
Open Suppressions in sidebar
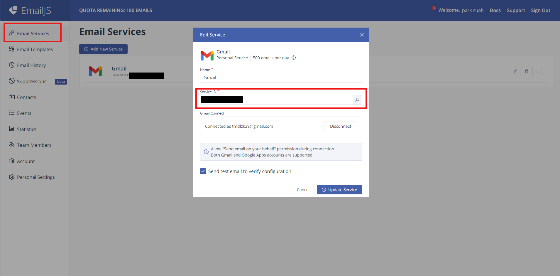[x=32, y=81]
